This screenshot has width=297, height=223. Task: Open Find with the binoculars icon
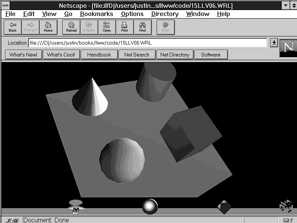point(143,27)
